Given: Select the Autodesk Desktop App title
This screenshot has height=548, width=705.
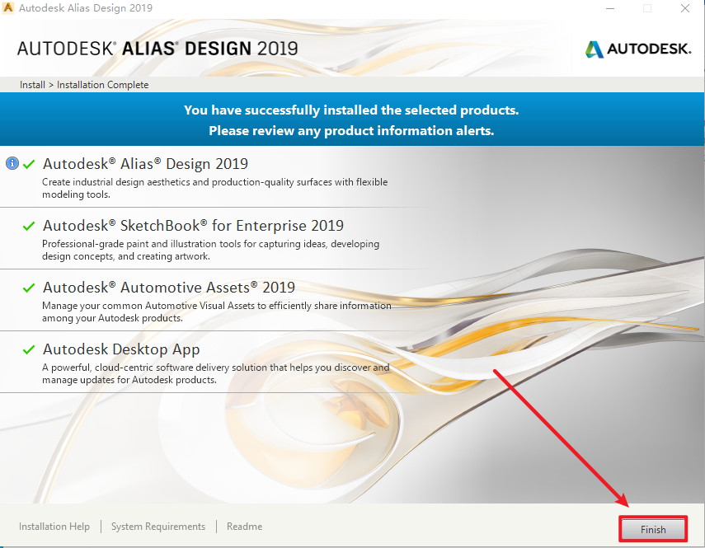Looking at the screenshot, I should point(121,349).
